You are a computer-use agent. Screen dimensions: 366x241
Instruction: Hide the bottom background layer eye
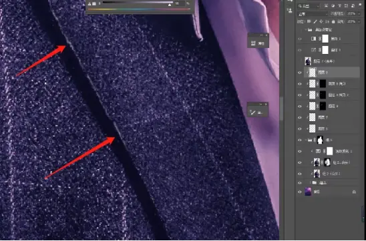[300, 192]
